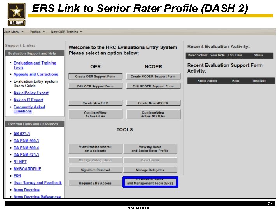Open the Main Menu dropdown

[14, 32]
